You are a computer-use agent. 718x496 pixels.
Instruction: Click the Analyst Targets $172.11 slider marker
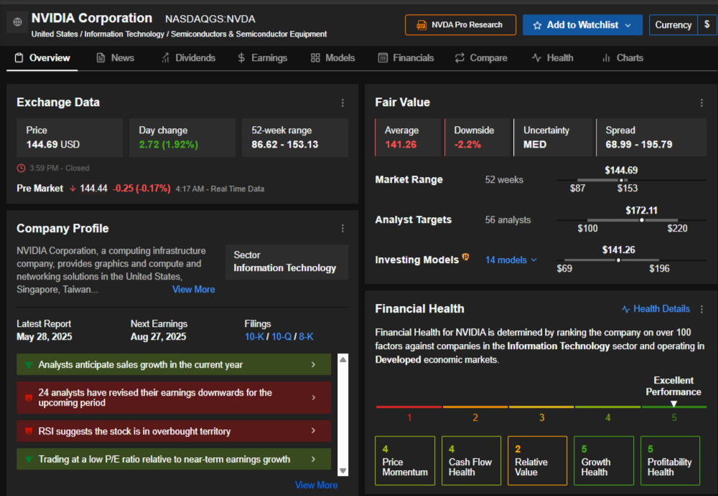641,220
